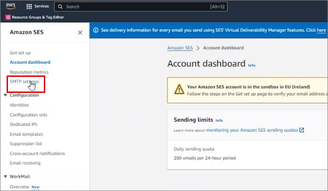Collapse the Configuration section
This screenshot has height=191, width=328.
[x=5, y=95]
